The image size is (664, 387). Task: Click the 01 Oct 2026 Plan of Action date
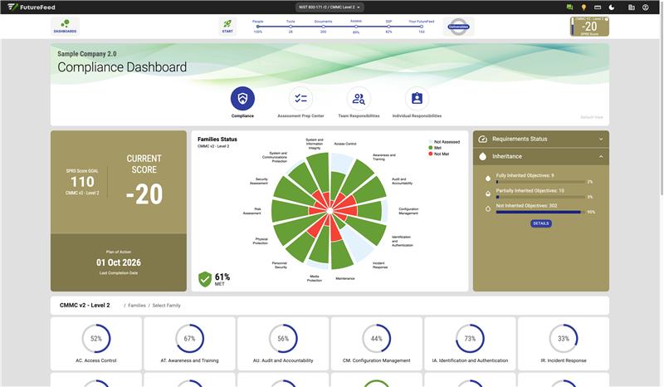[119, 262]
